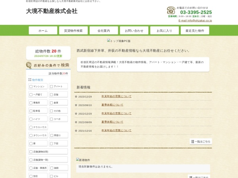Image resolution: width=238 pixels, height=178 pixels.
Task: Open the 2021/12/16 年末年始の営業について notice
Action: pos(116,130)
